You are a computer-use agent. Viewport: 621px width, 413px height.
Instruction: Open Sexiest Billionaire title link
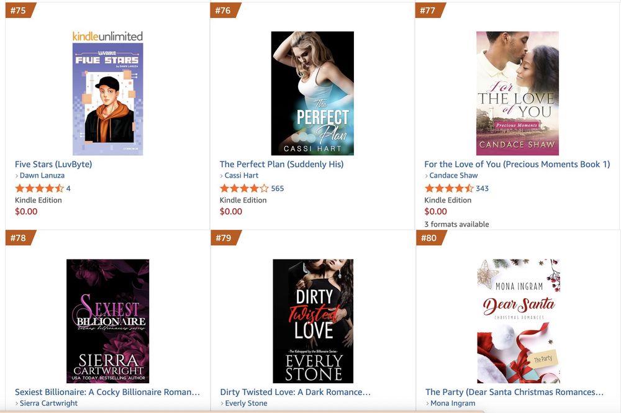107,392
